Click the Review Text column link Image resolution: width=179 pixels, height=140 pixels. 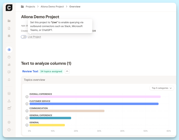click(30, 71)
